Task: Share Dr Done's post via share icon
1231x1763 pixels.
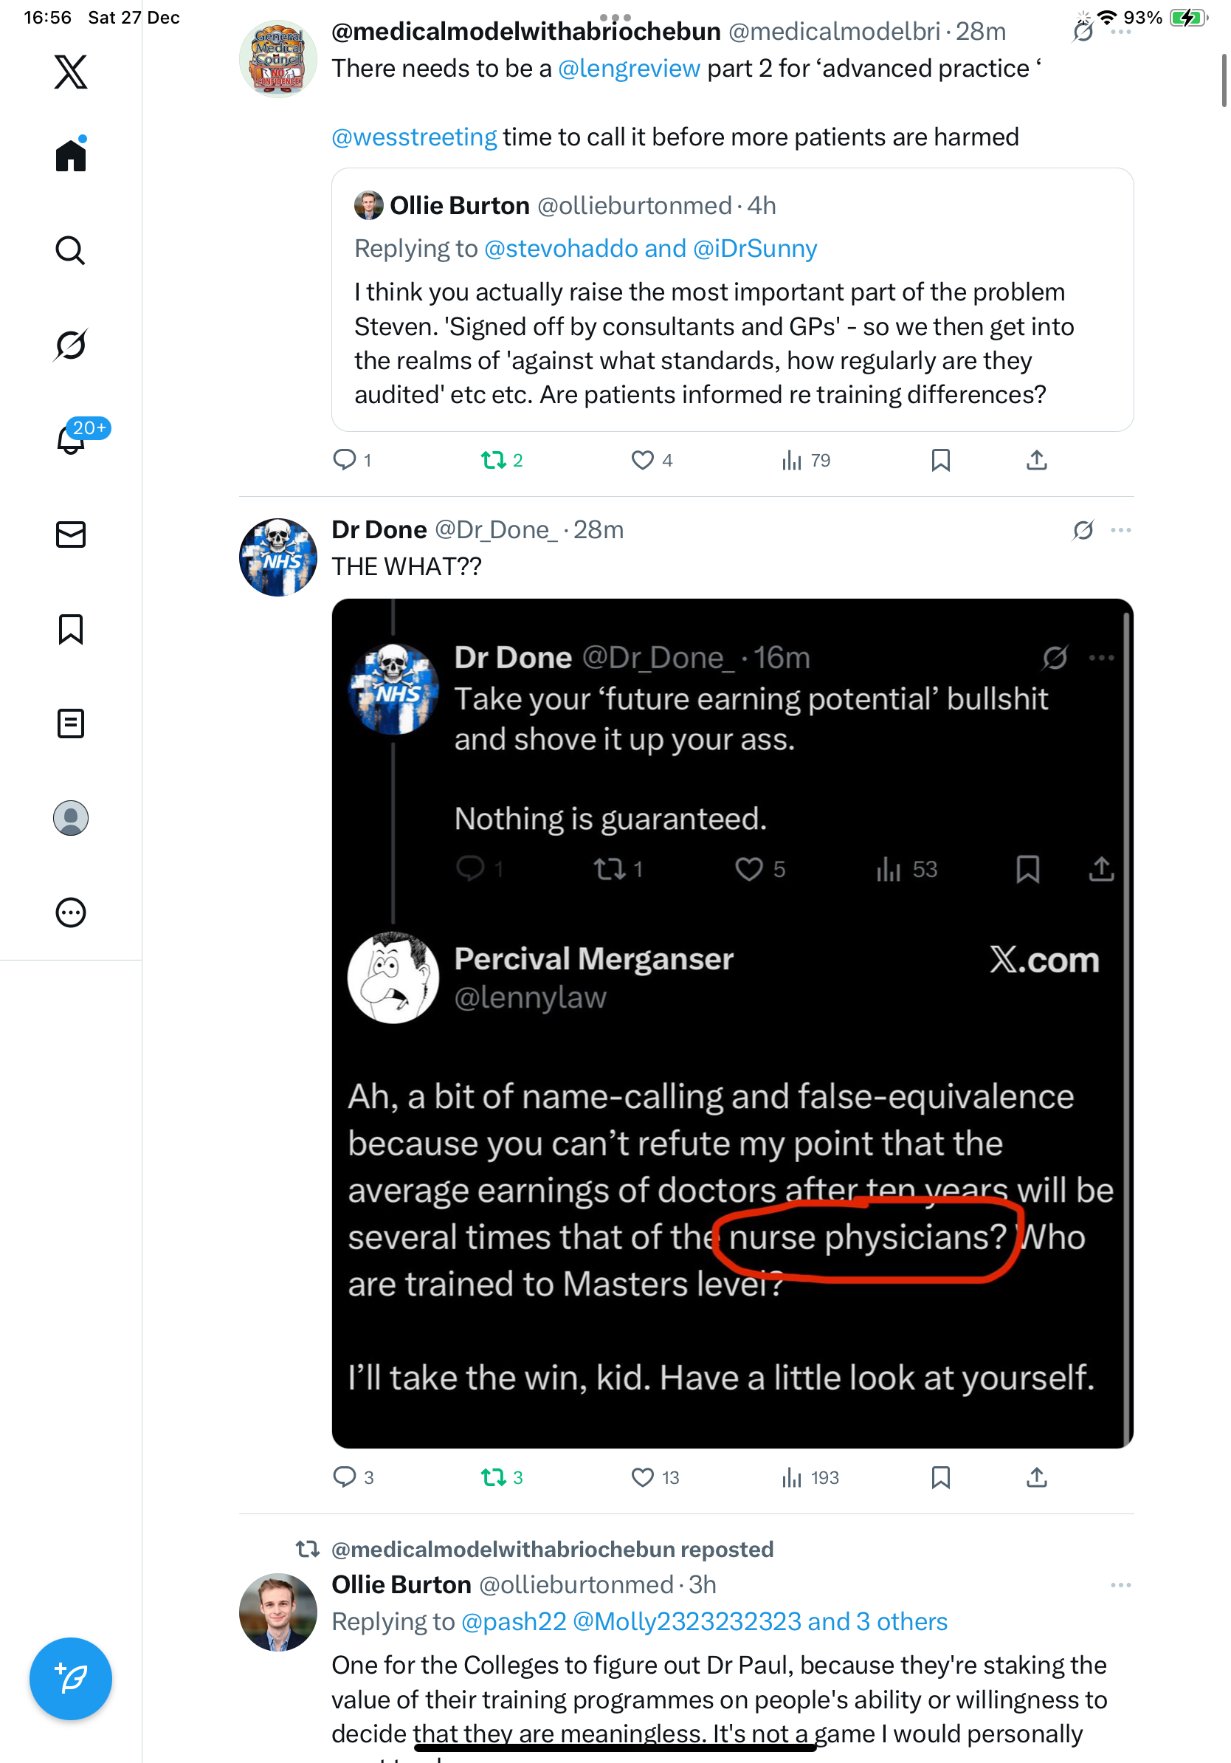Action: click(x=1037, y=1477)
